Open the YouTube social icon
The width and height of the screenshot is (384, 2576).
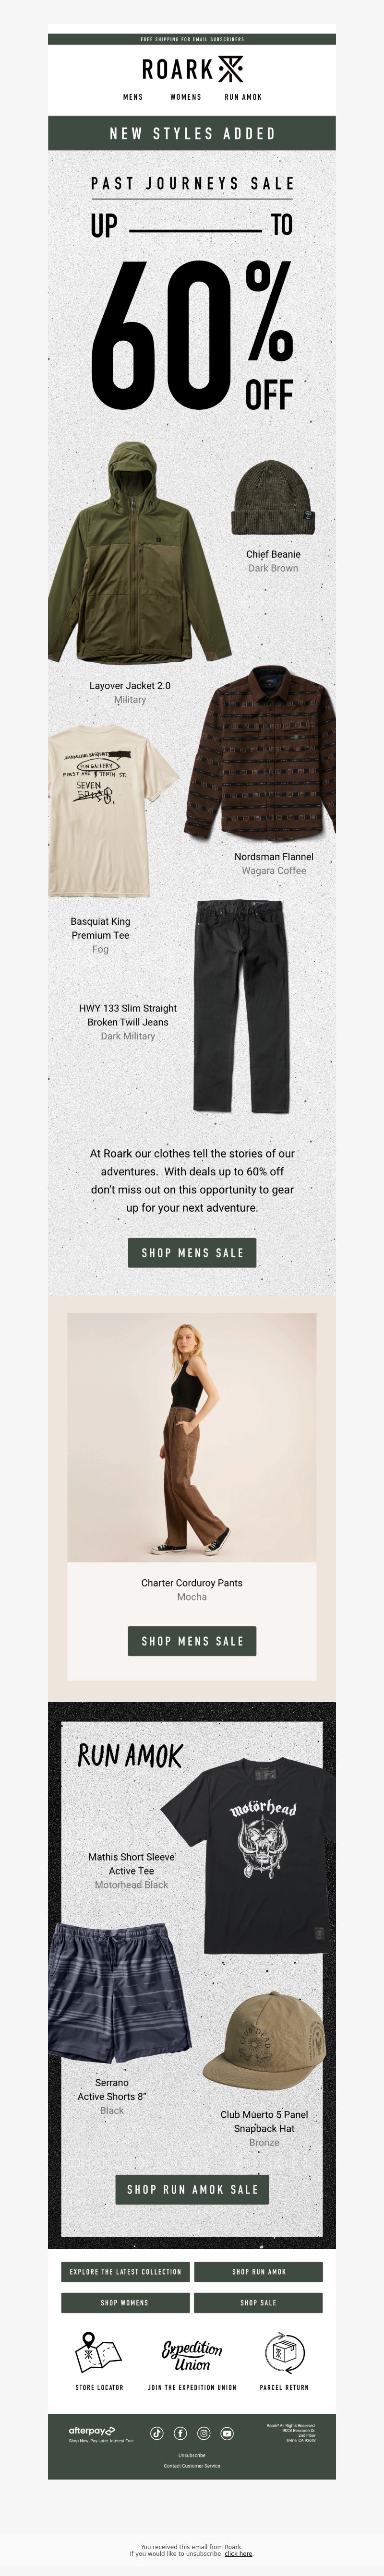coord(227,2433)
